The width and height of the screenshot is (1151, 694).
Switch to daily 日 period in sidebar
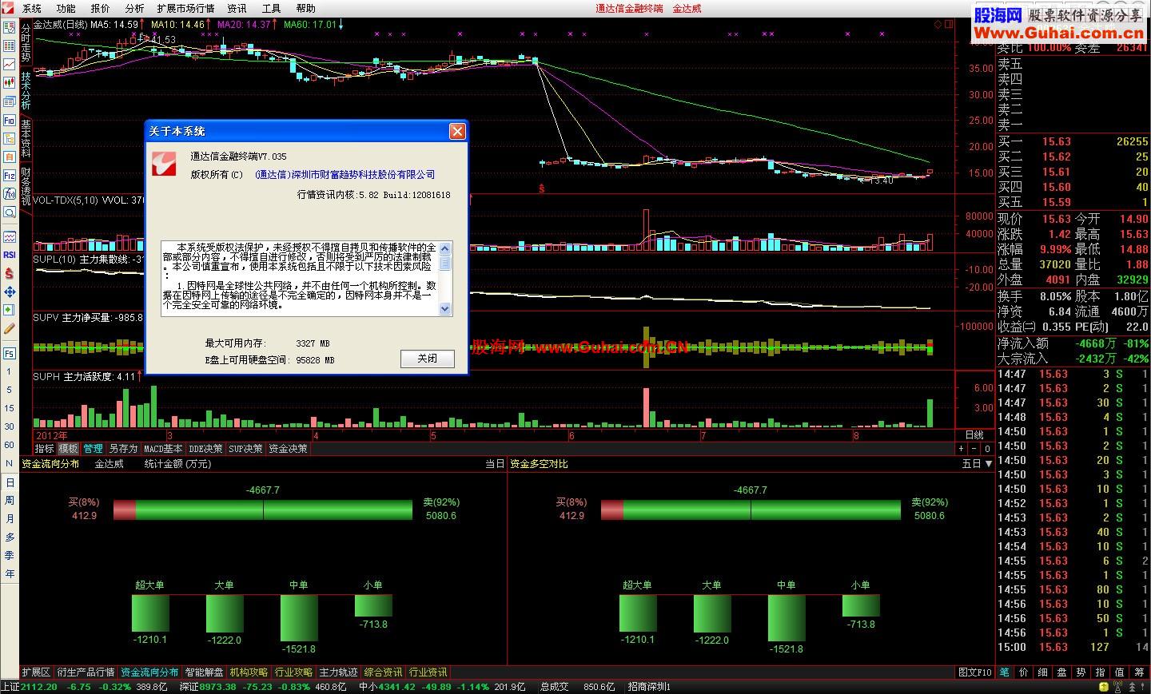point(10,483)
